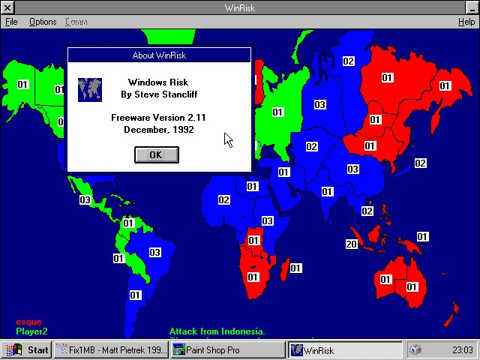The image size is (480, 360).
Task: Click the system tray icon beside clock
Action: pos(416,349)
